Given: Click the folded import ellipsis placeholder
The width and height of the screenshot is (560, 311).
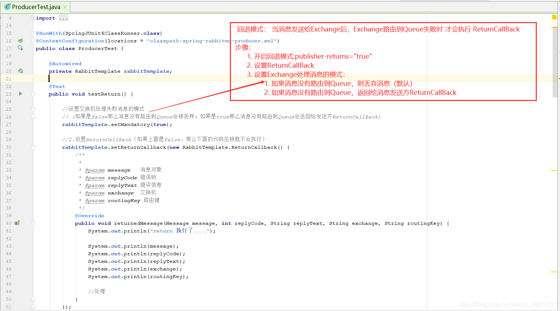Looking at the screenshot, I should tap(63, 18).
